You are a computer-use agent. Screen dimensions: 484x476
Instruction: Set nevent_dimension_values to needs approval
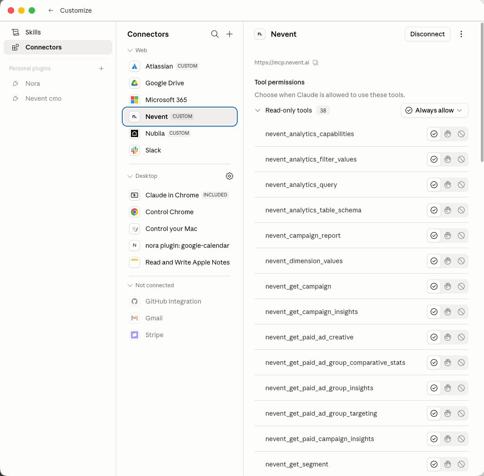[x=448, y=261]
